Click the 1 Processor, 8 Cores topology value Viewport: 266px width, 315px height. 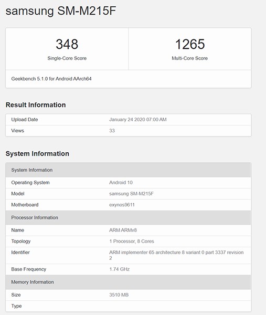[x=132, y=241]
